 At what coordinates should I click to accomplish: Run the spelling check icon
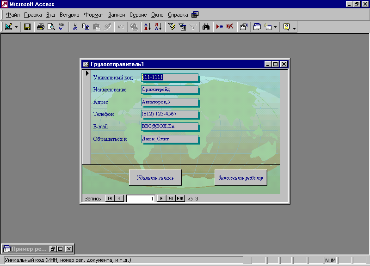pyautogui.click(x=62, y=27)
